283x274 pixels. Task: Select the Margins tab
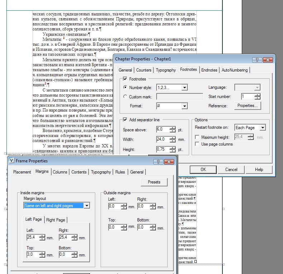click(42, 171)
